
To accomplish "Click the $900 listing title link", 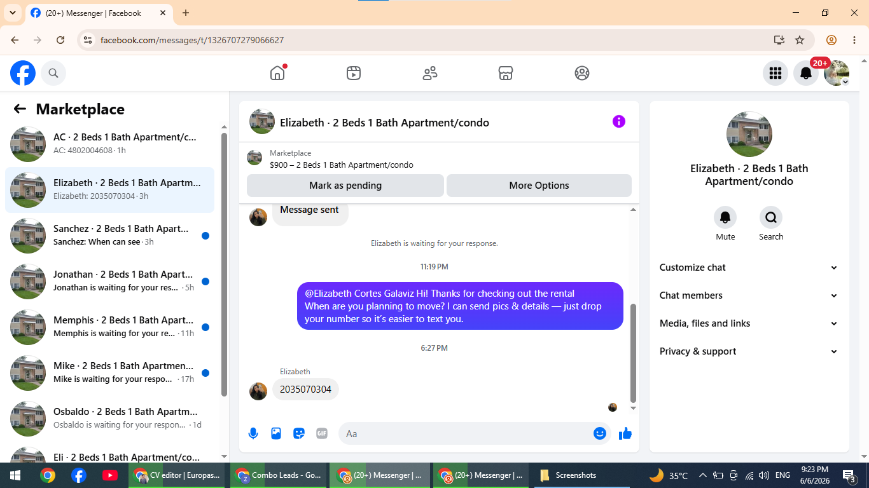I will coord(342,165).
